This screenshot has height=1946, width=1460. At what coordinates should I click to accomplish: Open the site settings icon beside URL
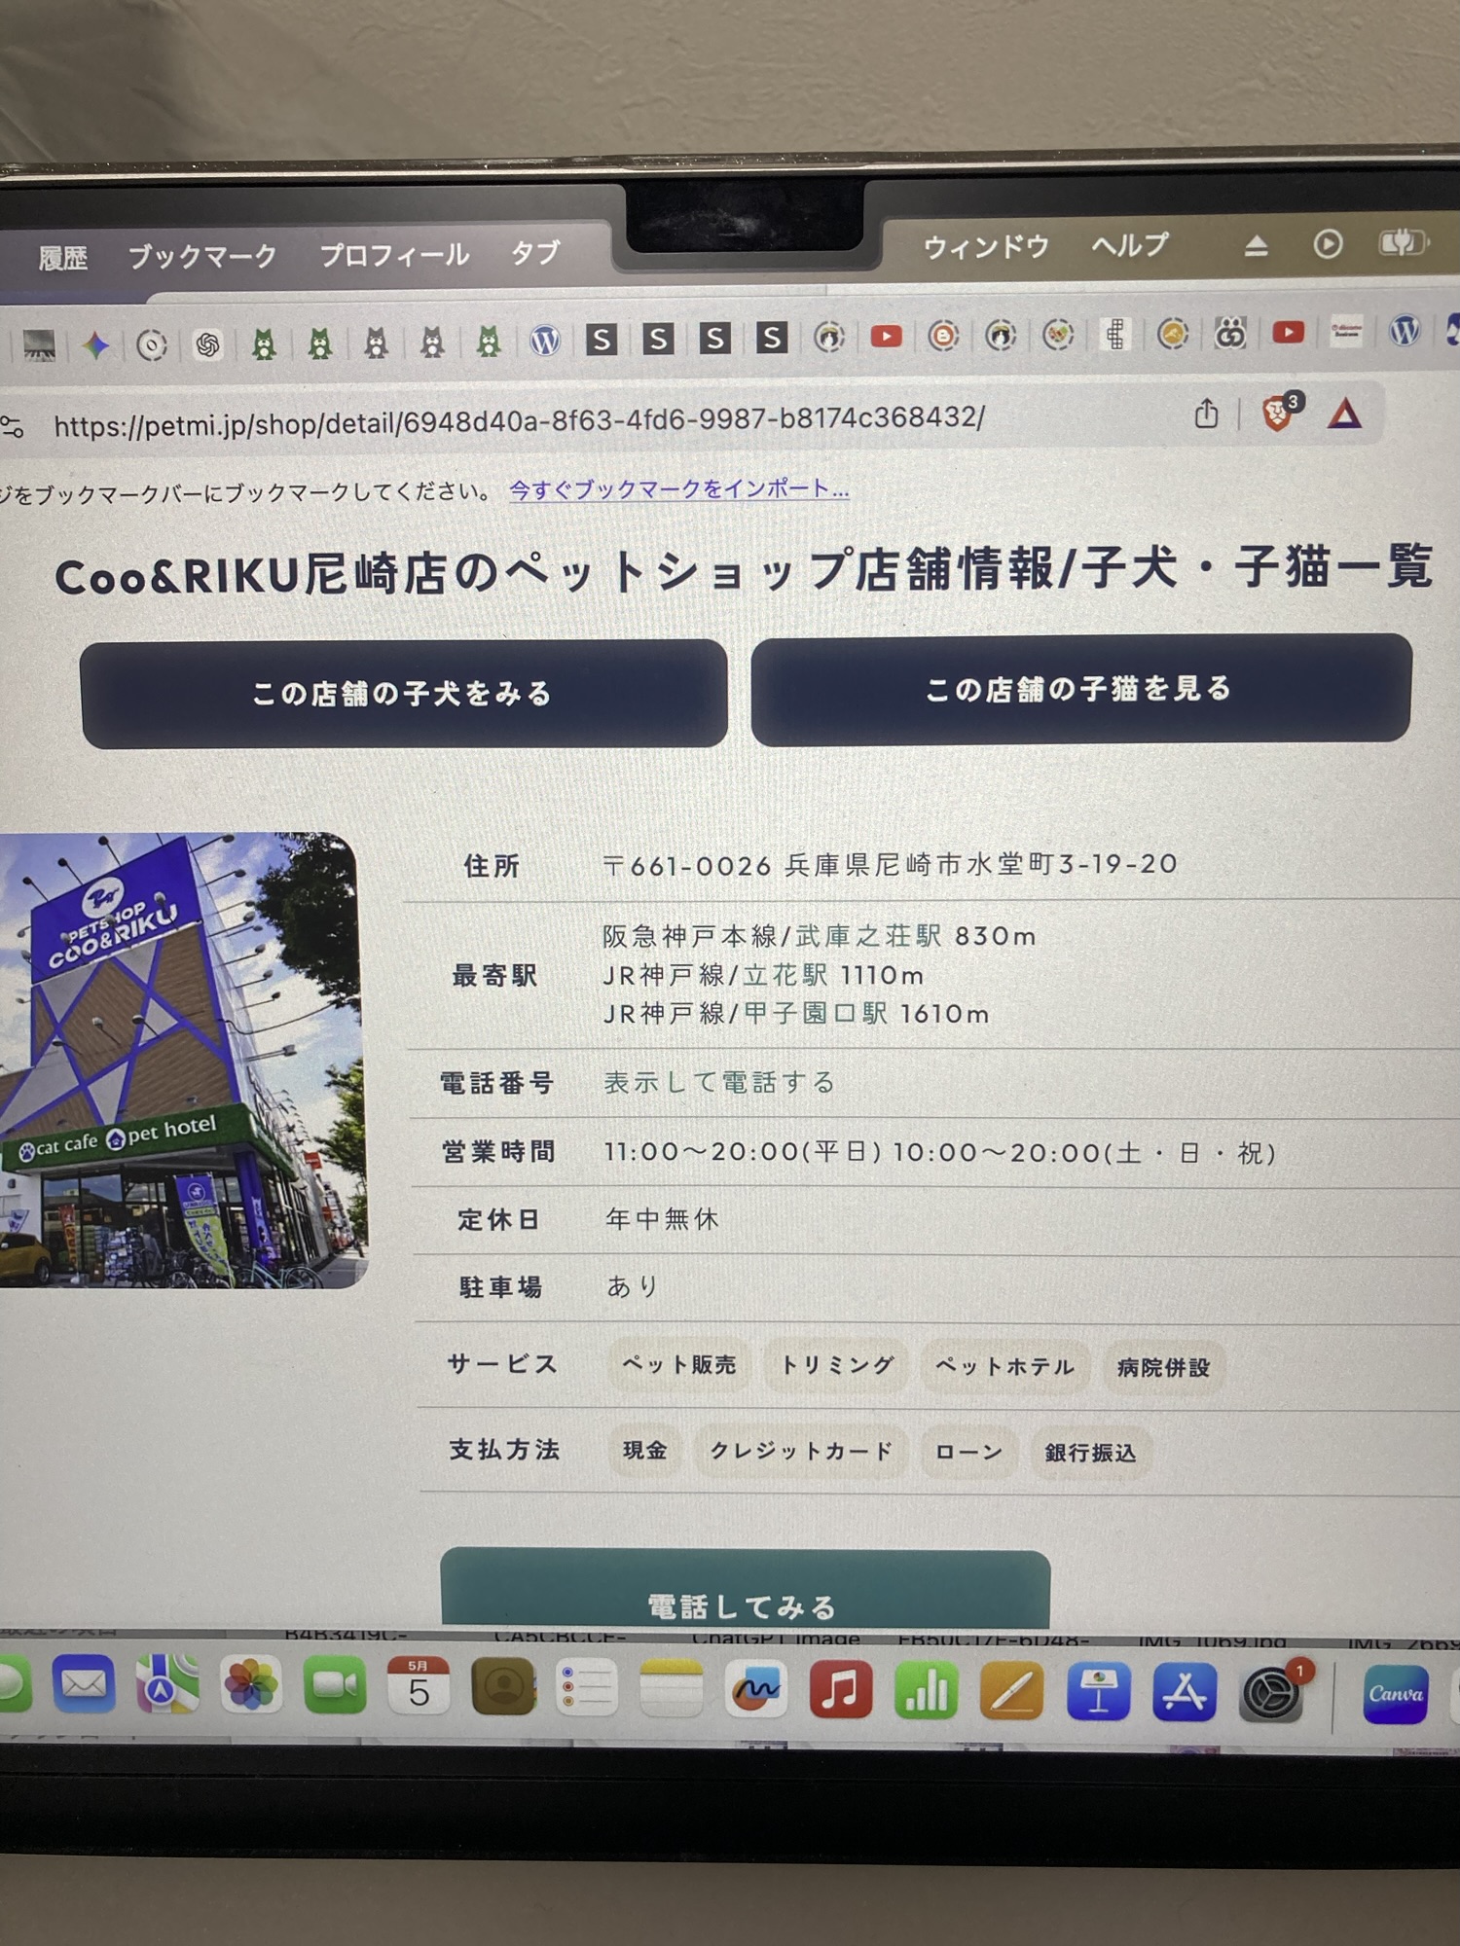pyautogui.click(x=12, y=426)
